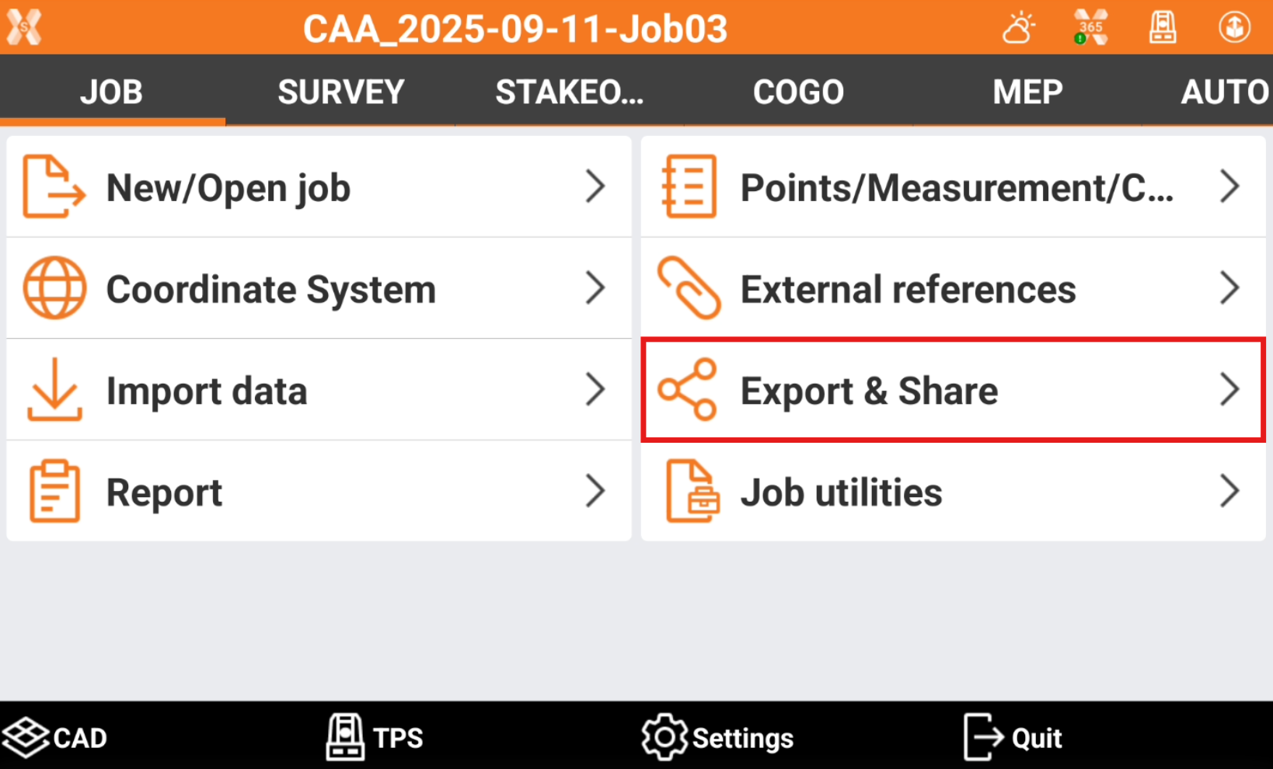Click the app logo at top left
This screenshot has width=1273, height=769.
(x=24, y=29)
